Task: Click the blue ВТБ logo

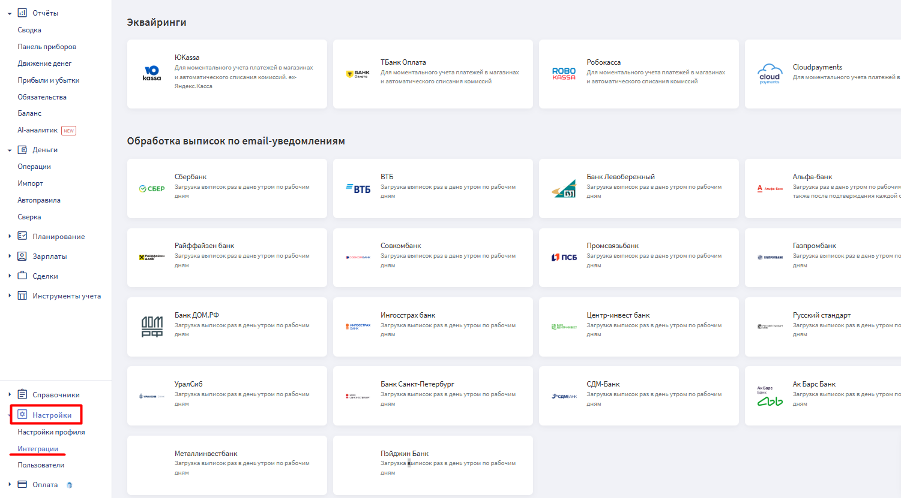Action: [x=358, y=189]
